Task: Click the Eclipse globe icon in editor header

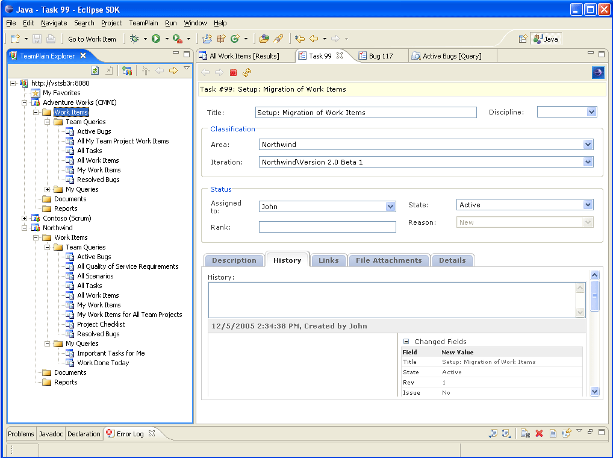Action: click(x=598, y=72)
